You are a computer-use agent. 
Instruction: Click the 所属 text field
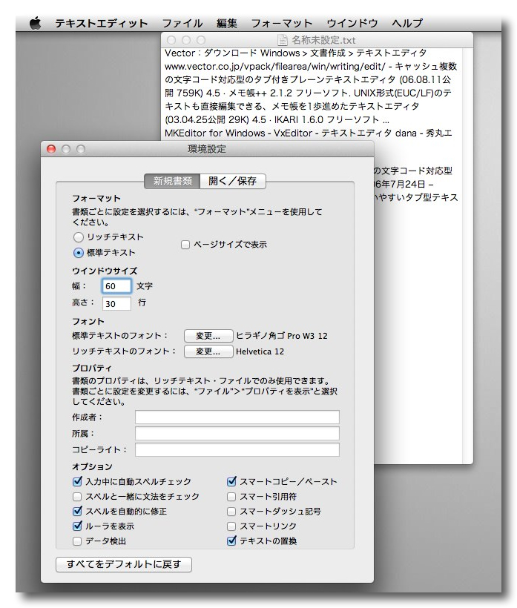click(x=237, y=434)
